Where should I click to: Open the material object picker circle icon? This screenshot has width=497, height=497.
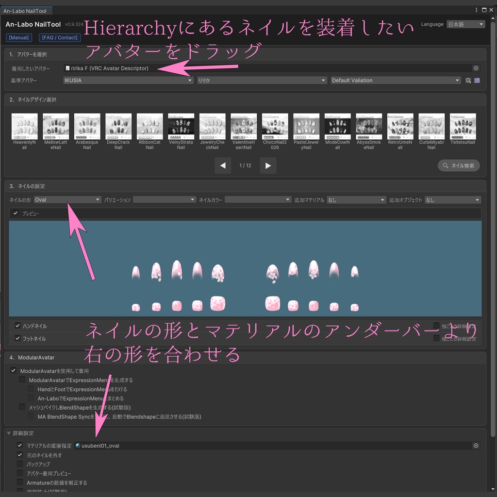476,446
